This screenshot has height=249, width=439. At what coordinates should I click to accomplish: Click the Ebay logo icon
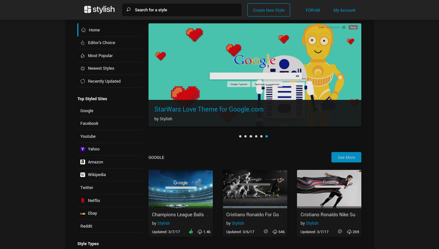point(83,213)
